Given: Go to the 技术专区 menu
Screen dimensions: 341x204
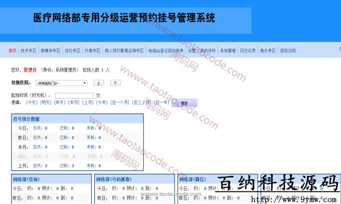Looking at the screenshot, I should click(28, 51).
